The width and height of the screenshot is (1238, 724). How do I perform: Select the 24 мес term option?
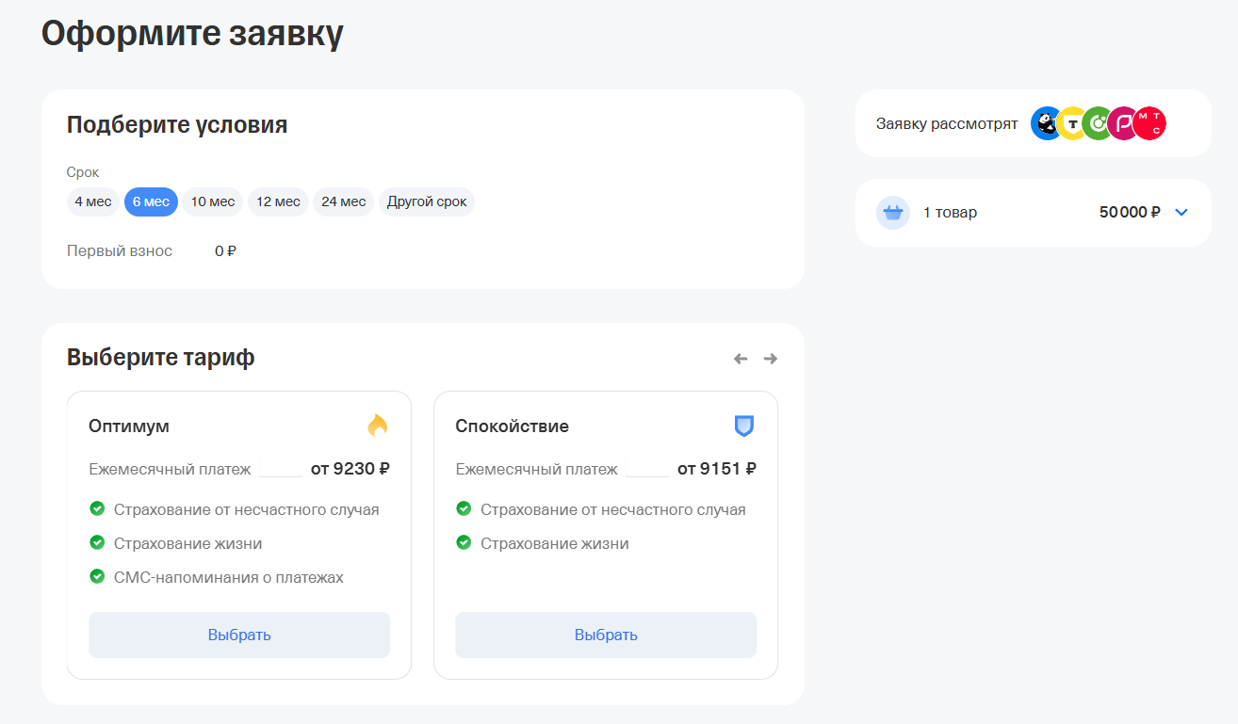[x=343, y=202]
